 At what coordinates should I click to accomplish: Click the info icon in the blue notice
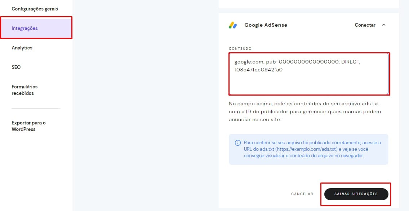click(x=237, y=142)
